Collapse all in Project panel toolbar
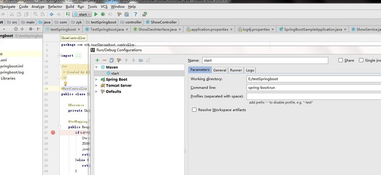 22,29
